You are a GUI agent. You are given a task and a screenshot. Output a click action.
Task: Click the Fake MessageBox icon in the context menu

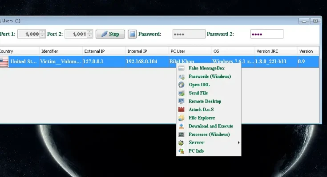click(181, 68)
